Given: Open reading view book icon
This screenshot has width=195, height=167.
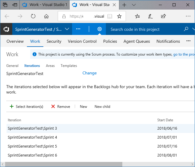Looking at the screenshot, I should (x=110, y=16).
